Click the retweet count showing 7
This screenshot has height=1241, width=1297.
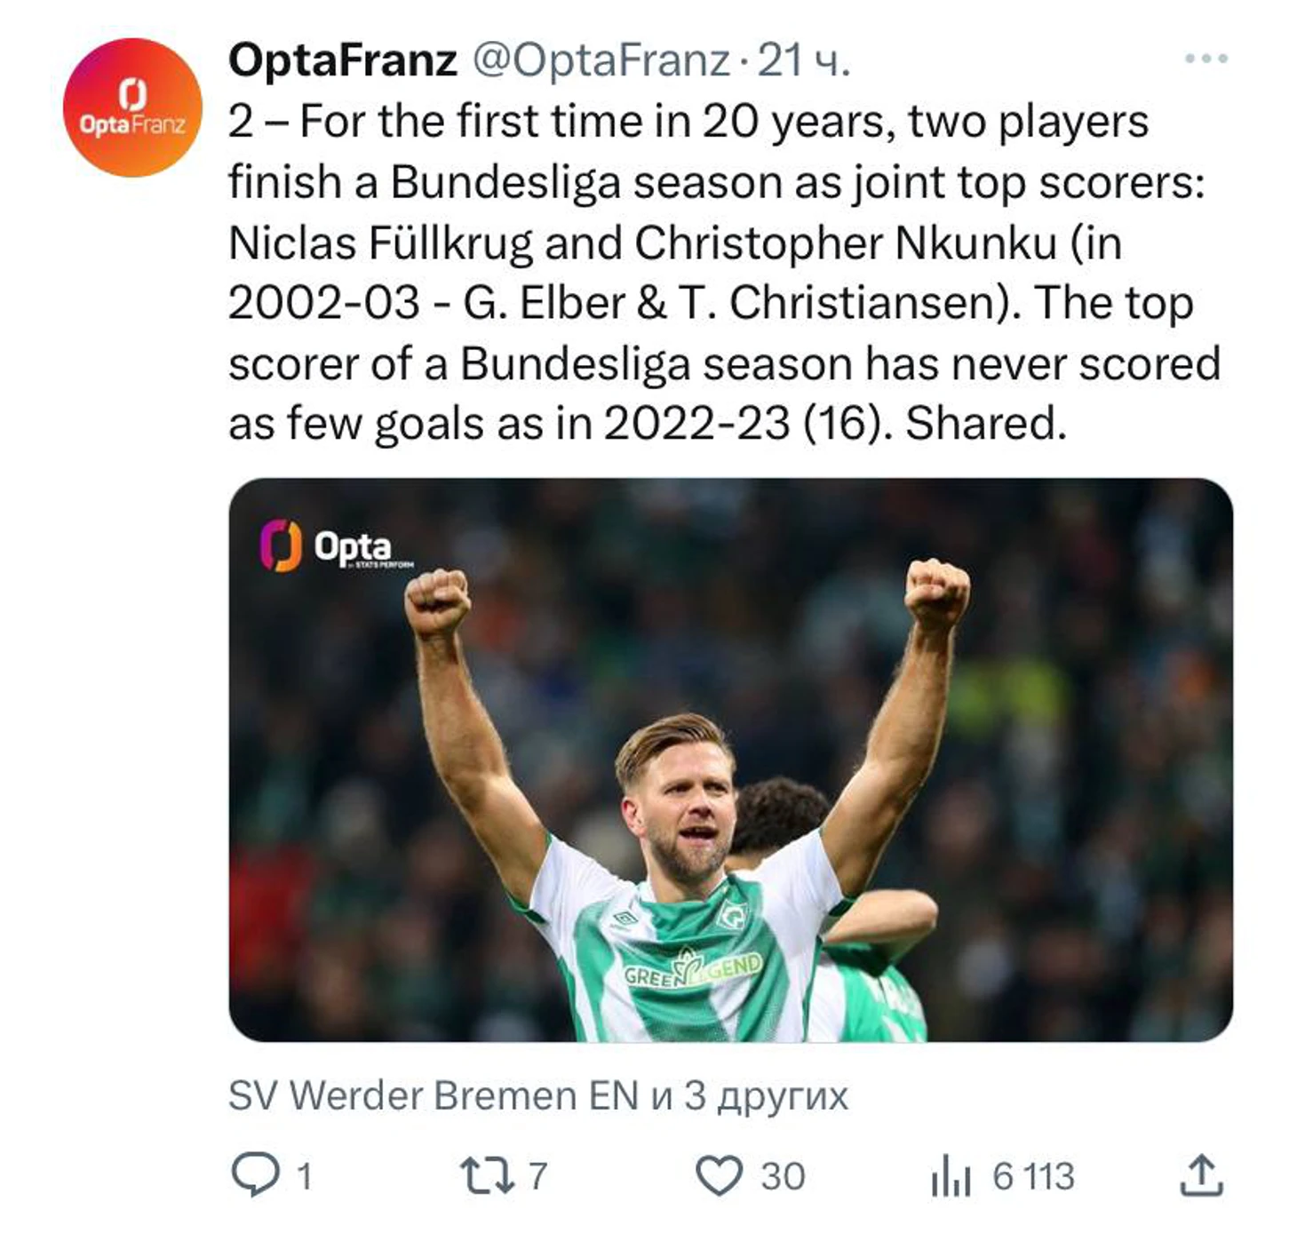[537, 1175]
